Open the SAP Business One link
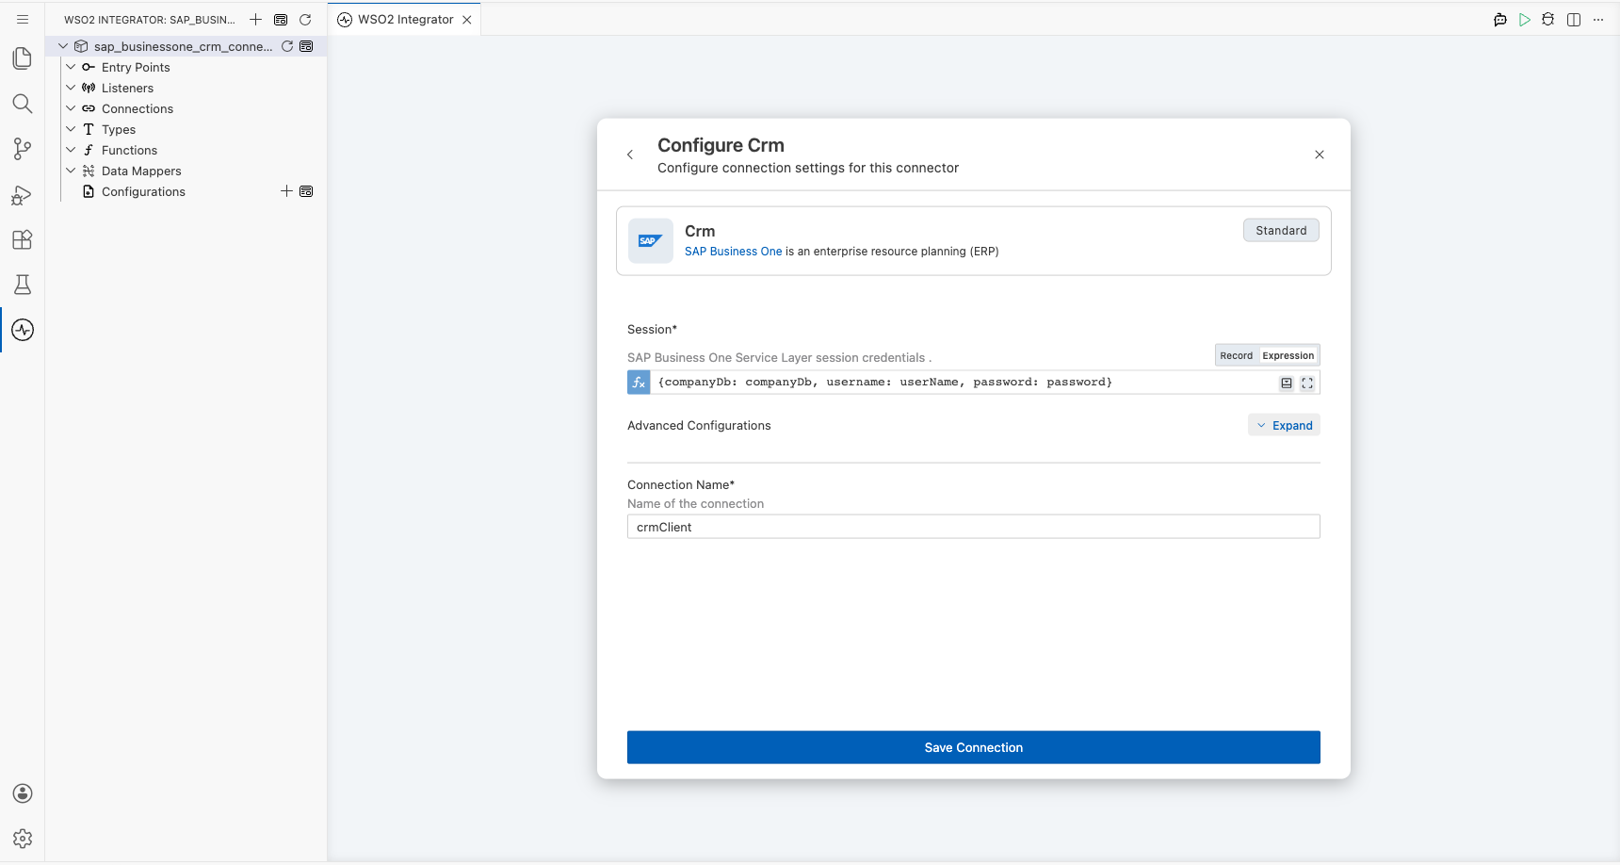1620x865 pixels. (x=733, y=252)
